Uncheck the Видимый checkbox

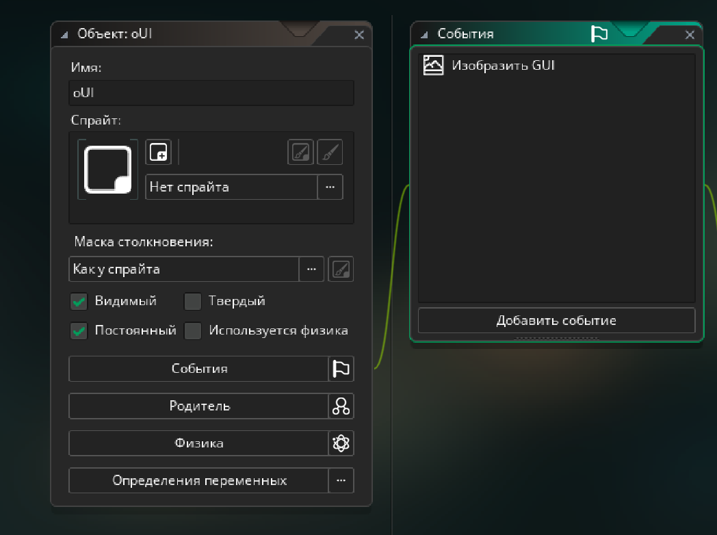(x=79, y=301)
